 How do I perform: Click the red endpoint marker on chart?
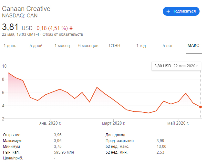[x=201, y=107]
